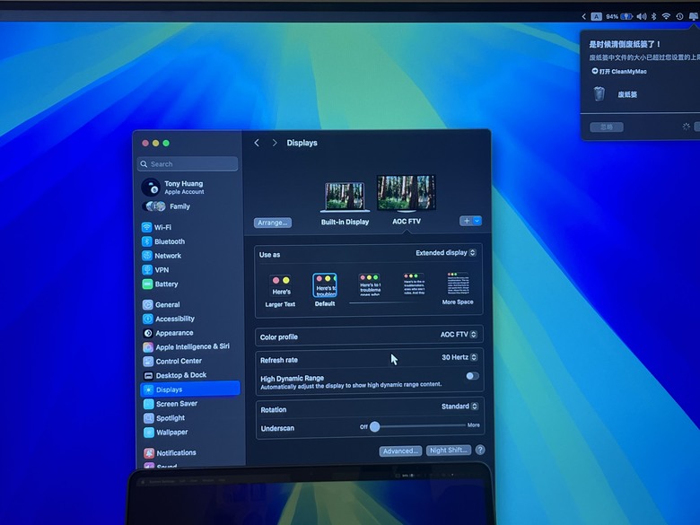This screenshot has width=700, height=525.
Task: Select the third resolution scaling thumbnail
Action: (370, 284)
